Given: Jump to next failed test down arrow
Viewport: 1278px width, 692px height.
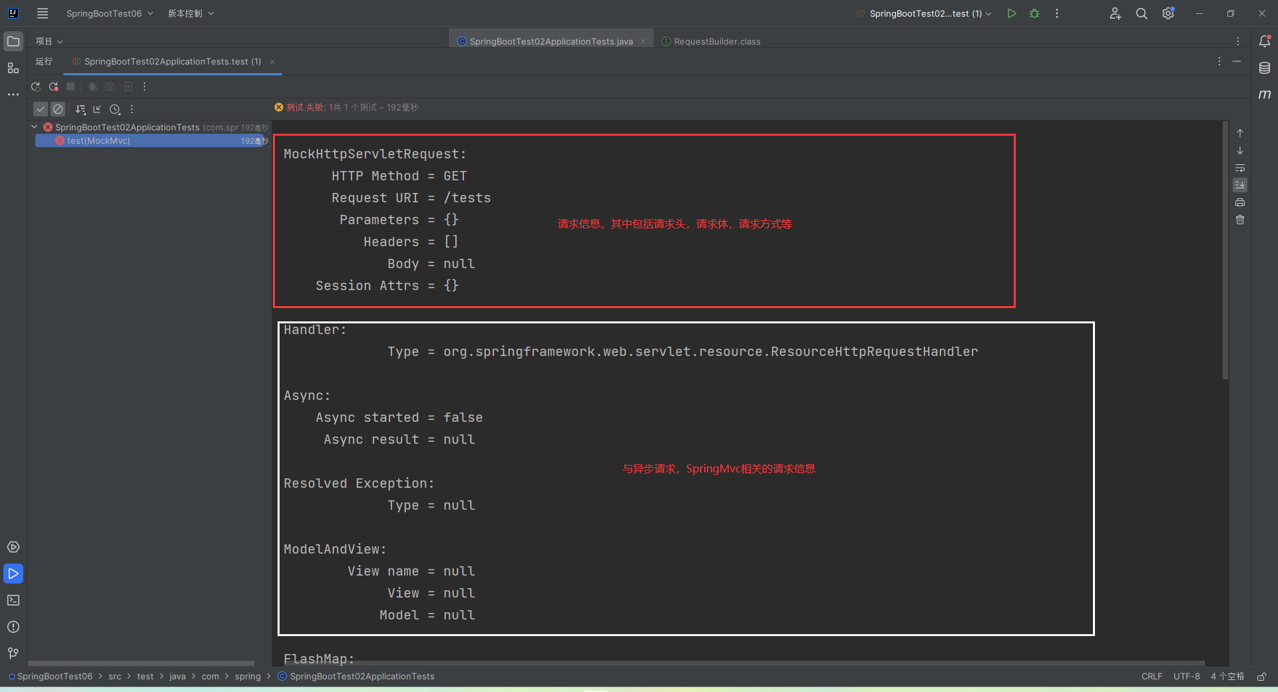Looking at the screenshot, I should point(1240,150).
